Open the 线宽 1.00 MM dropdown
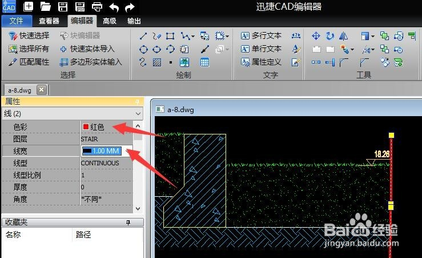422x258 pixels. point(127,151)
